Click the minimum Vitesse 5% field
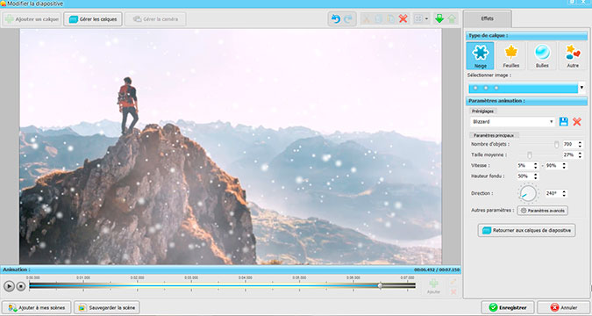Image resolution: width=592 pixels, height=316 pixels. pos(524,166)
